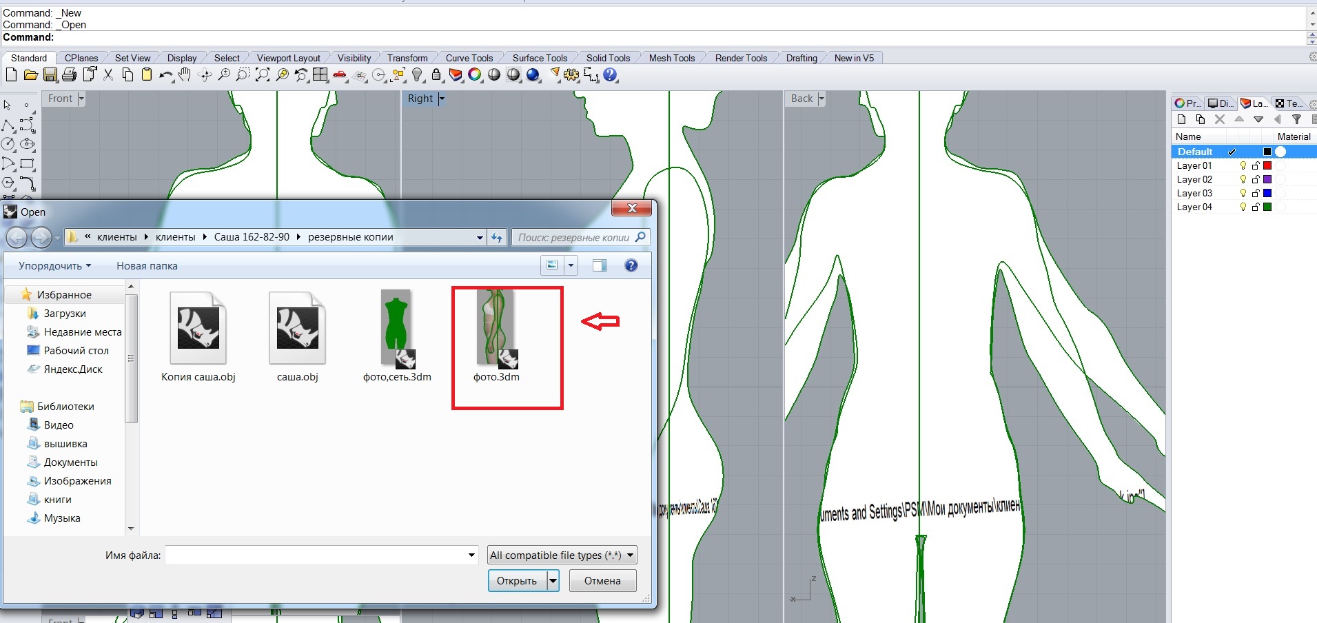
Task: Toggle visibility bulb for Layer 04
Action: pyautogui.click(x=1243, y=207)
